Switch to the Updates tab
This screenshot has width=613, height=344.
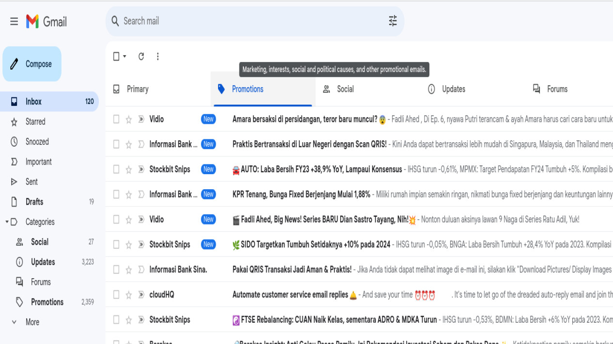click(473, 89)
